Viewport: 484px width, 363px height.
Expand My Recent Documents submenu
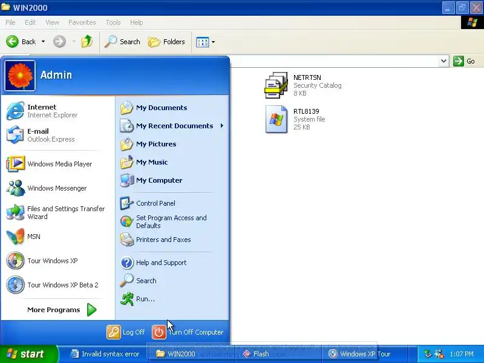tap(172, 126)
